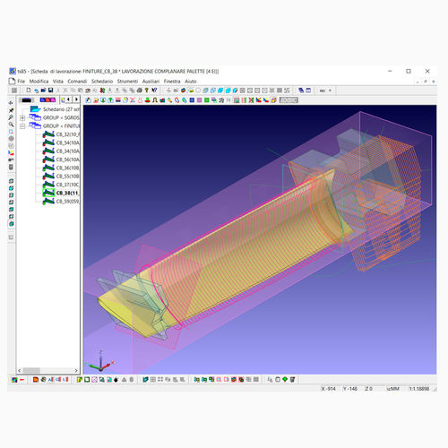Viewport: 448px width, 448px height.
Task: Click the green up-arrow icon in toolpath toolbar
Action: pos(110,100)
